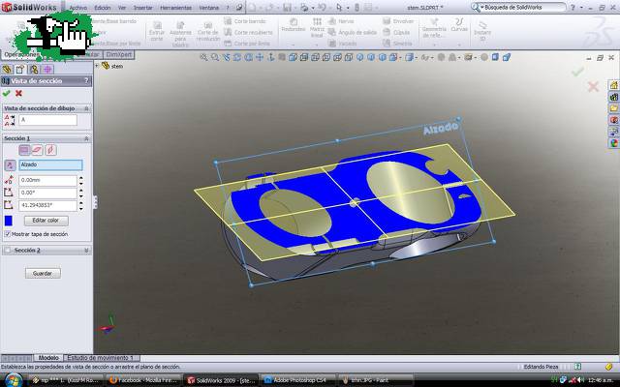Open view orientation dropdown arrow

(398, 58)
